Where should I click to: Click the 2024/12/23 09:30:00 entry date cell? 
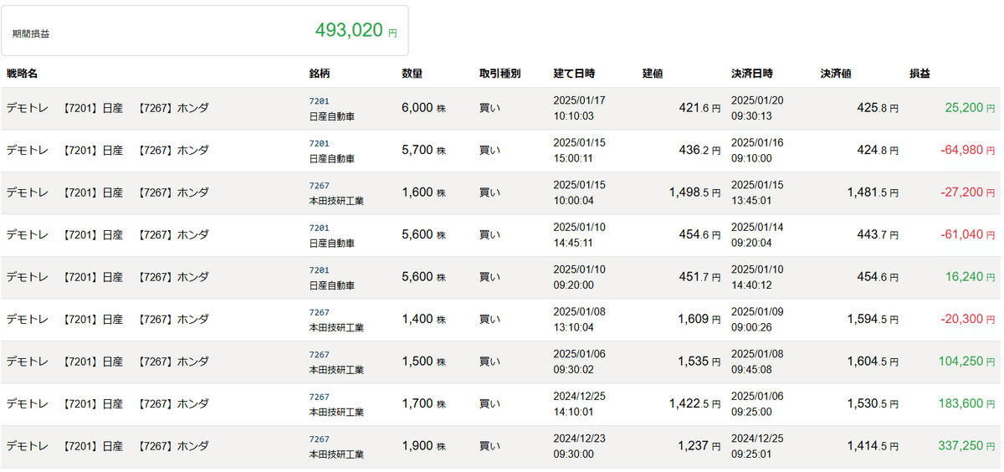click(579, 446)
